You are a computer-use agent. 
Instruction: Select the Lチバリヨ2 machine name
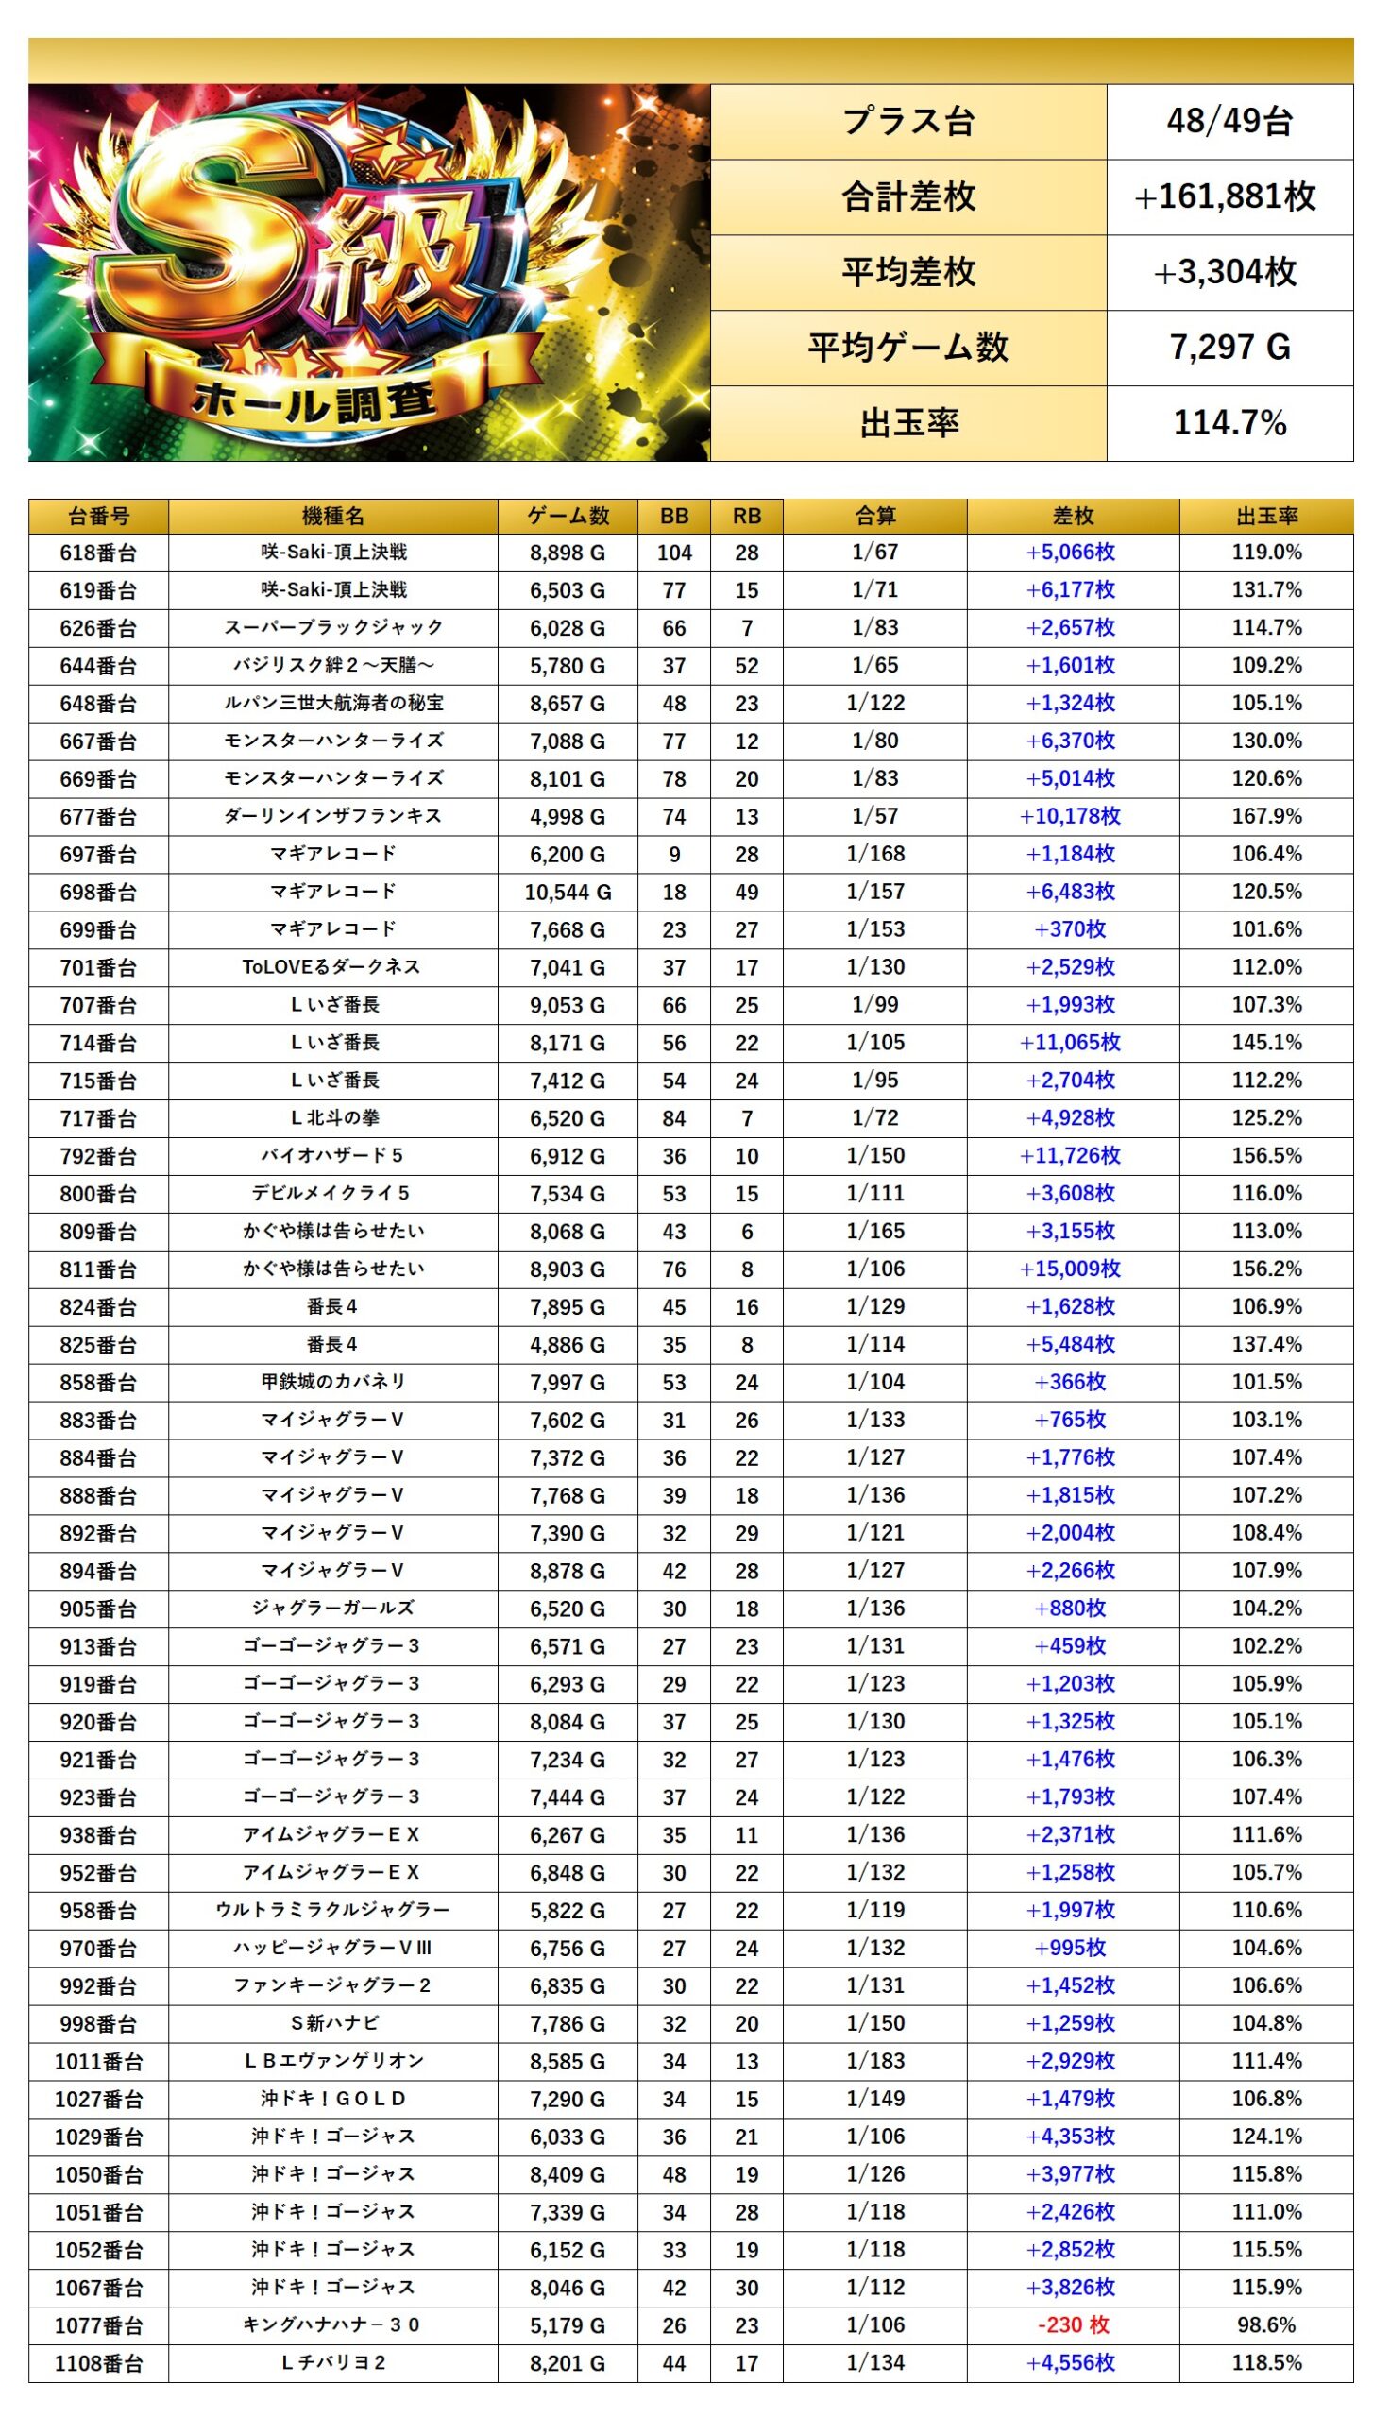point(332,2361)
